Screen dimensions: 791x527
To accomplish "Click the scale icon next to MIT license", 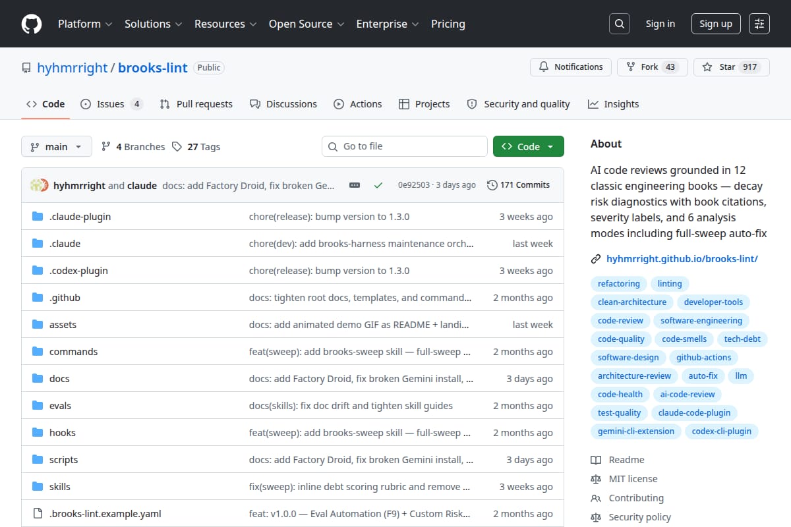I will click(x=596, y=479).
